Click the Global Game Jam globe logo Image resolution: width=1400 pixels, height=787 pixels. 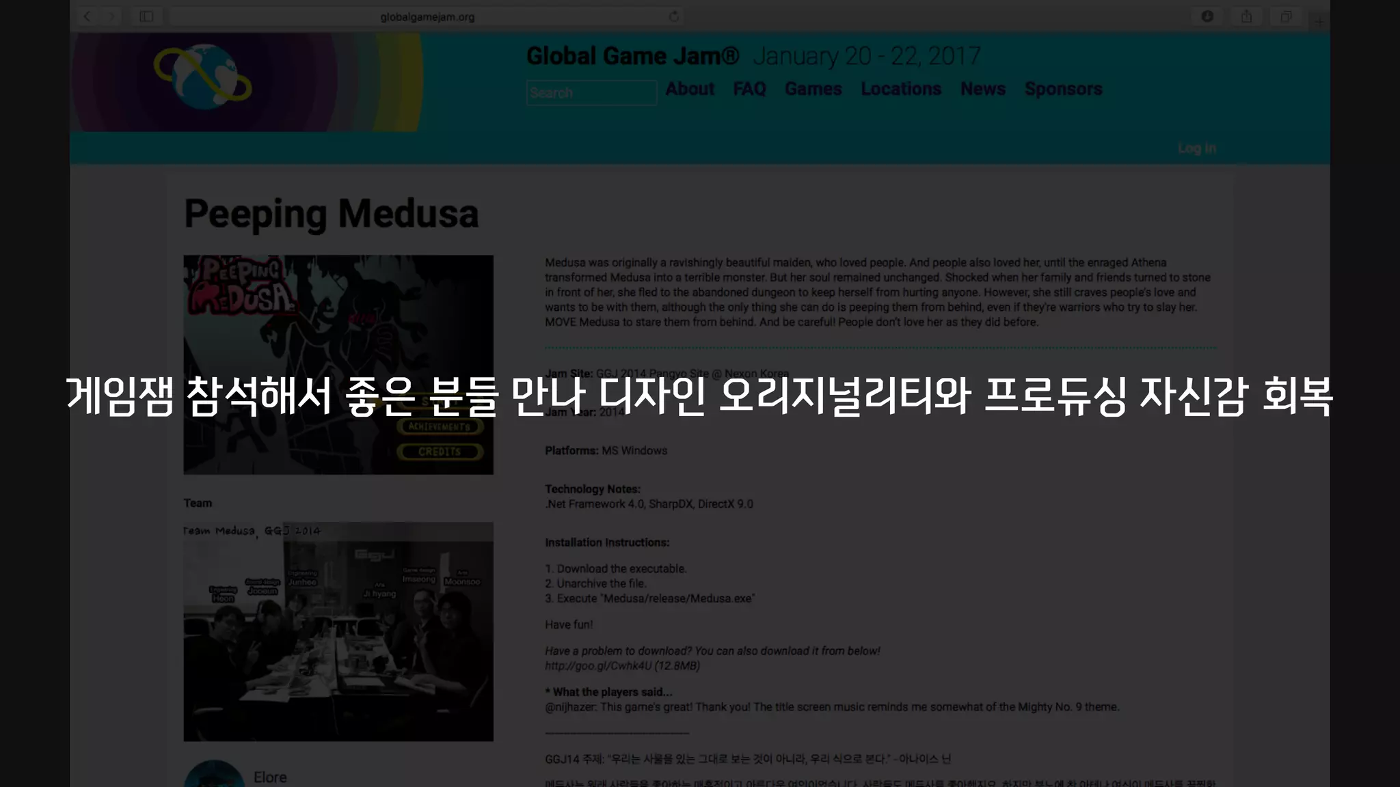203,77
